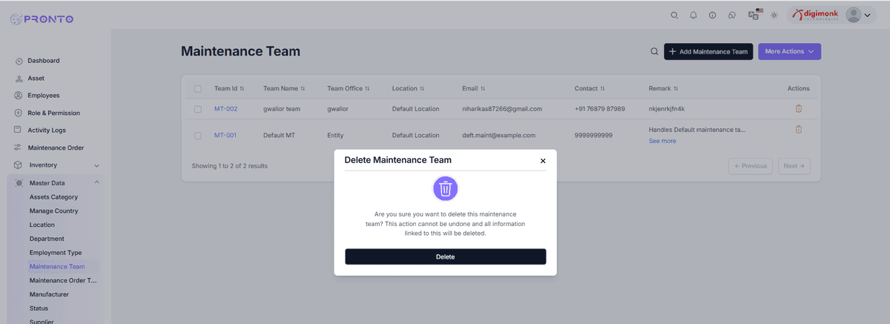Viewport: 890px width, 324px height.
Task: Expand the Inventory menu chevron
Action: point(96,165)
